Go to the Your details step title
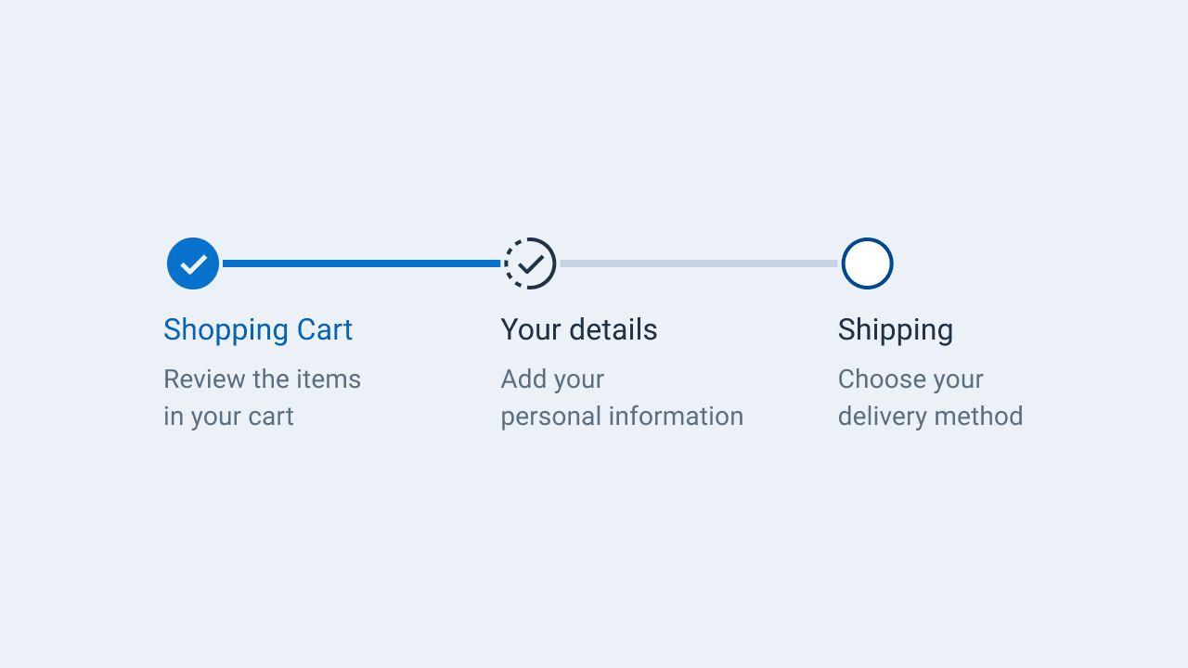The height and width of the screenshot is (668, 1188). click(579, 329)
